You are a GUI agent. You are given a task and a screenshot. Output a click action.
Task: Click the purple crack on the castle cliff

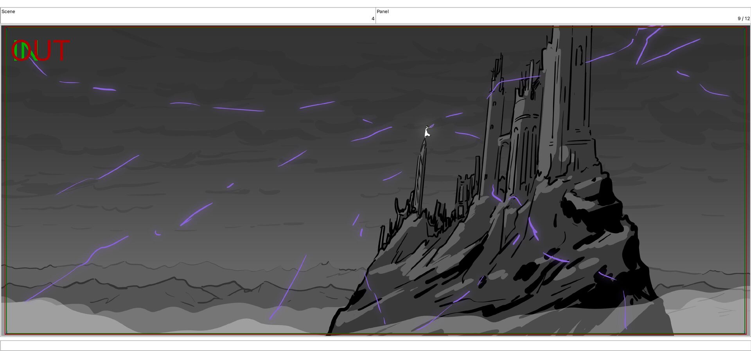533,229
